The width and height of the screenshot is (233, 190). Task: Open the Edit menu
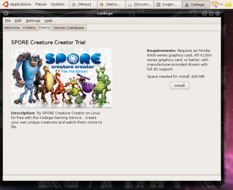click(18, 21)
